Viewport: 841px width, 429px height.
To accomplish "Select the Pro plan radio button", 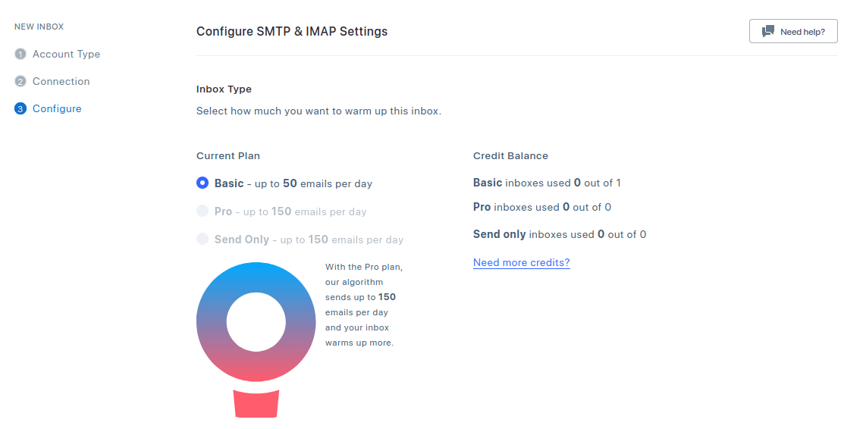I will coord(202,211).
